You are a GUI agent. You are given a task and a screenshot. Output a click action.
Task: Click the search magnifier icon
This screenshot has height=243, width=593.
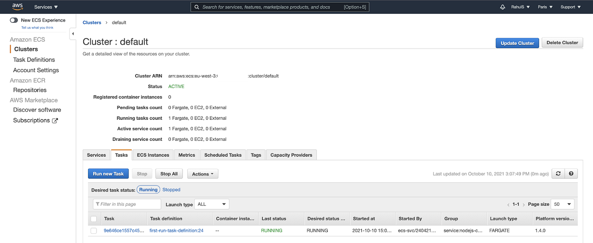pos(197,7)
